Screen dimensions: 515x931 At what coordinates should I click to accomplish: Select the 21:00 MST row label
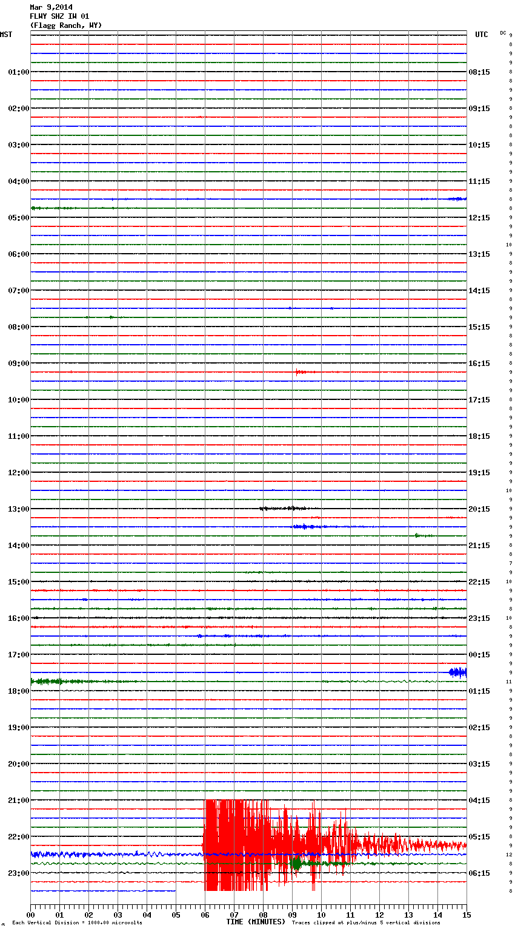coord(18,801)
